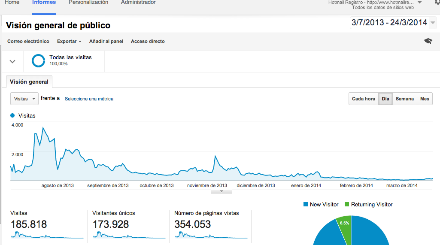Open the Visitas metric dropdown
The image size is (440, 245).
point(24,99)
